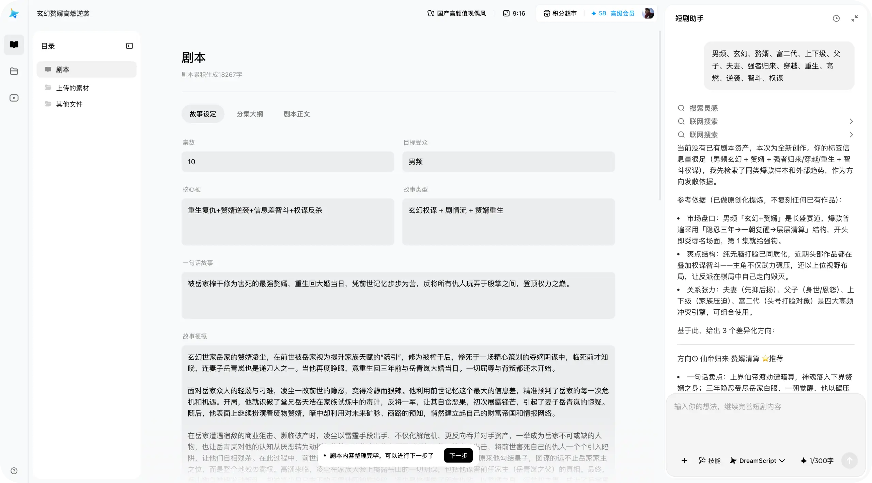
Task: Expand the second 联网搜索 chevron
Action: (x=851, y=135)
